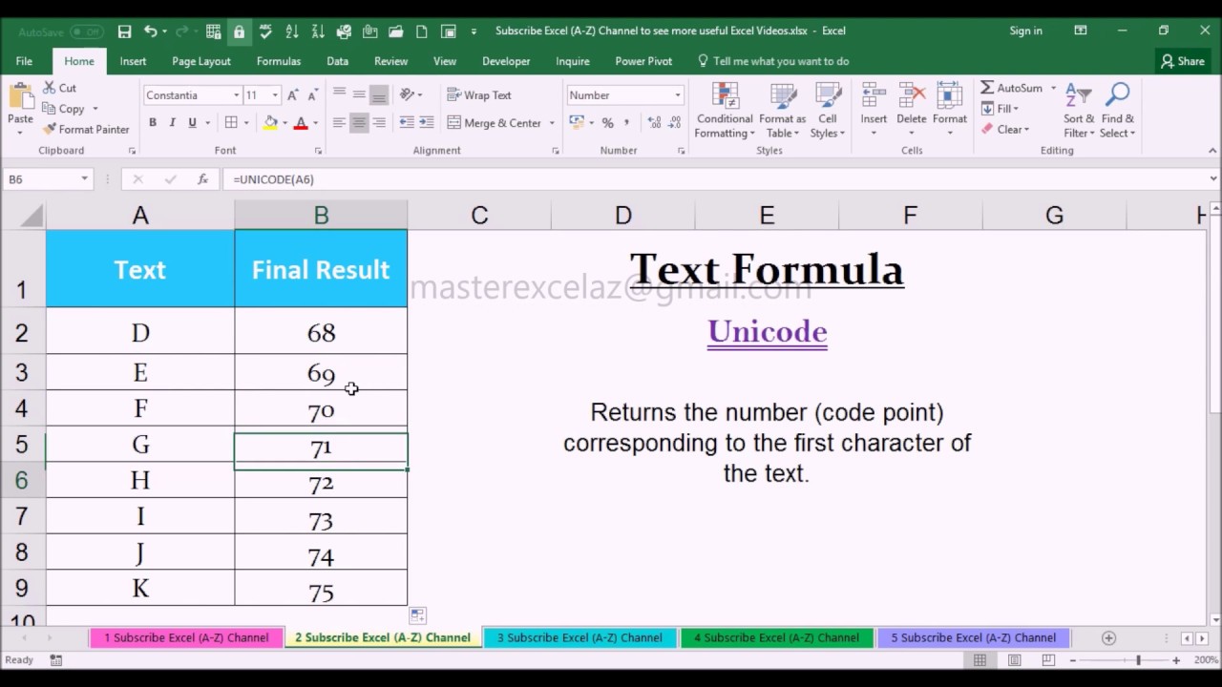Decrease decimal places
This screenshot has height=687, width=1222.
click(x=674, y=123)
